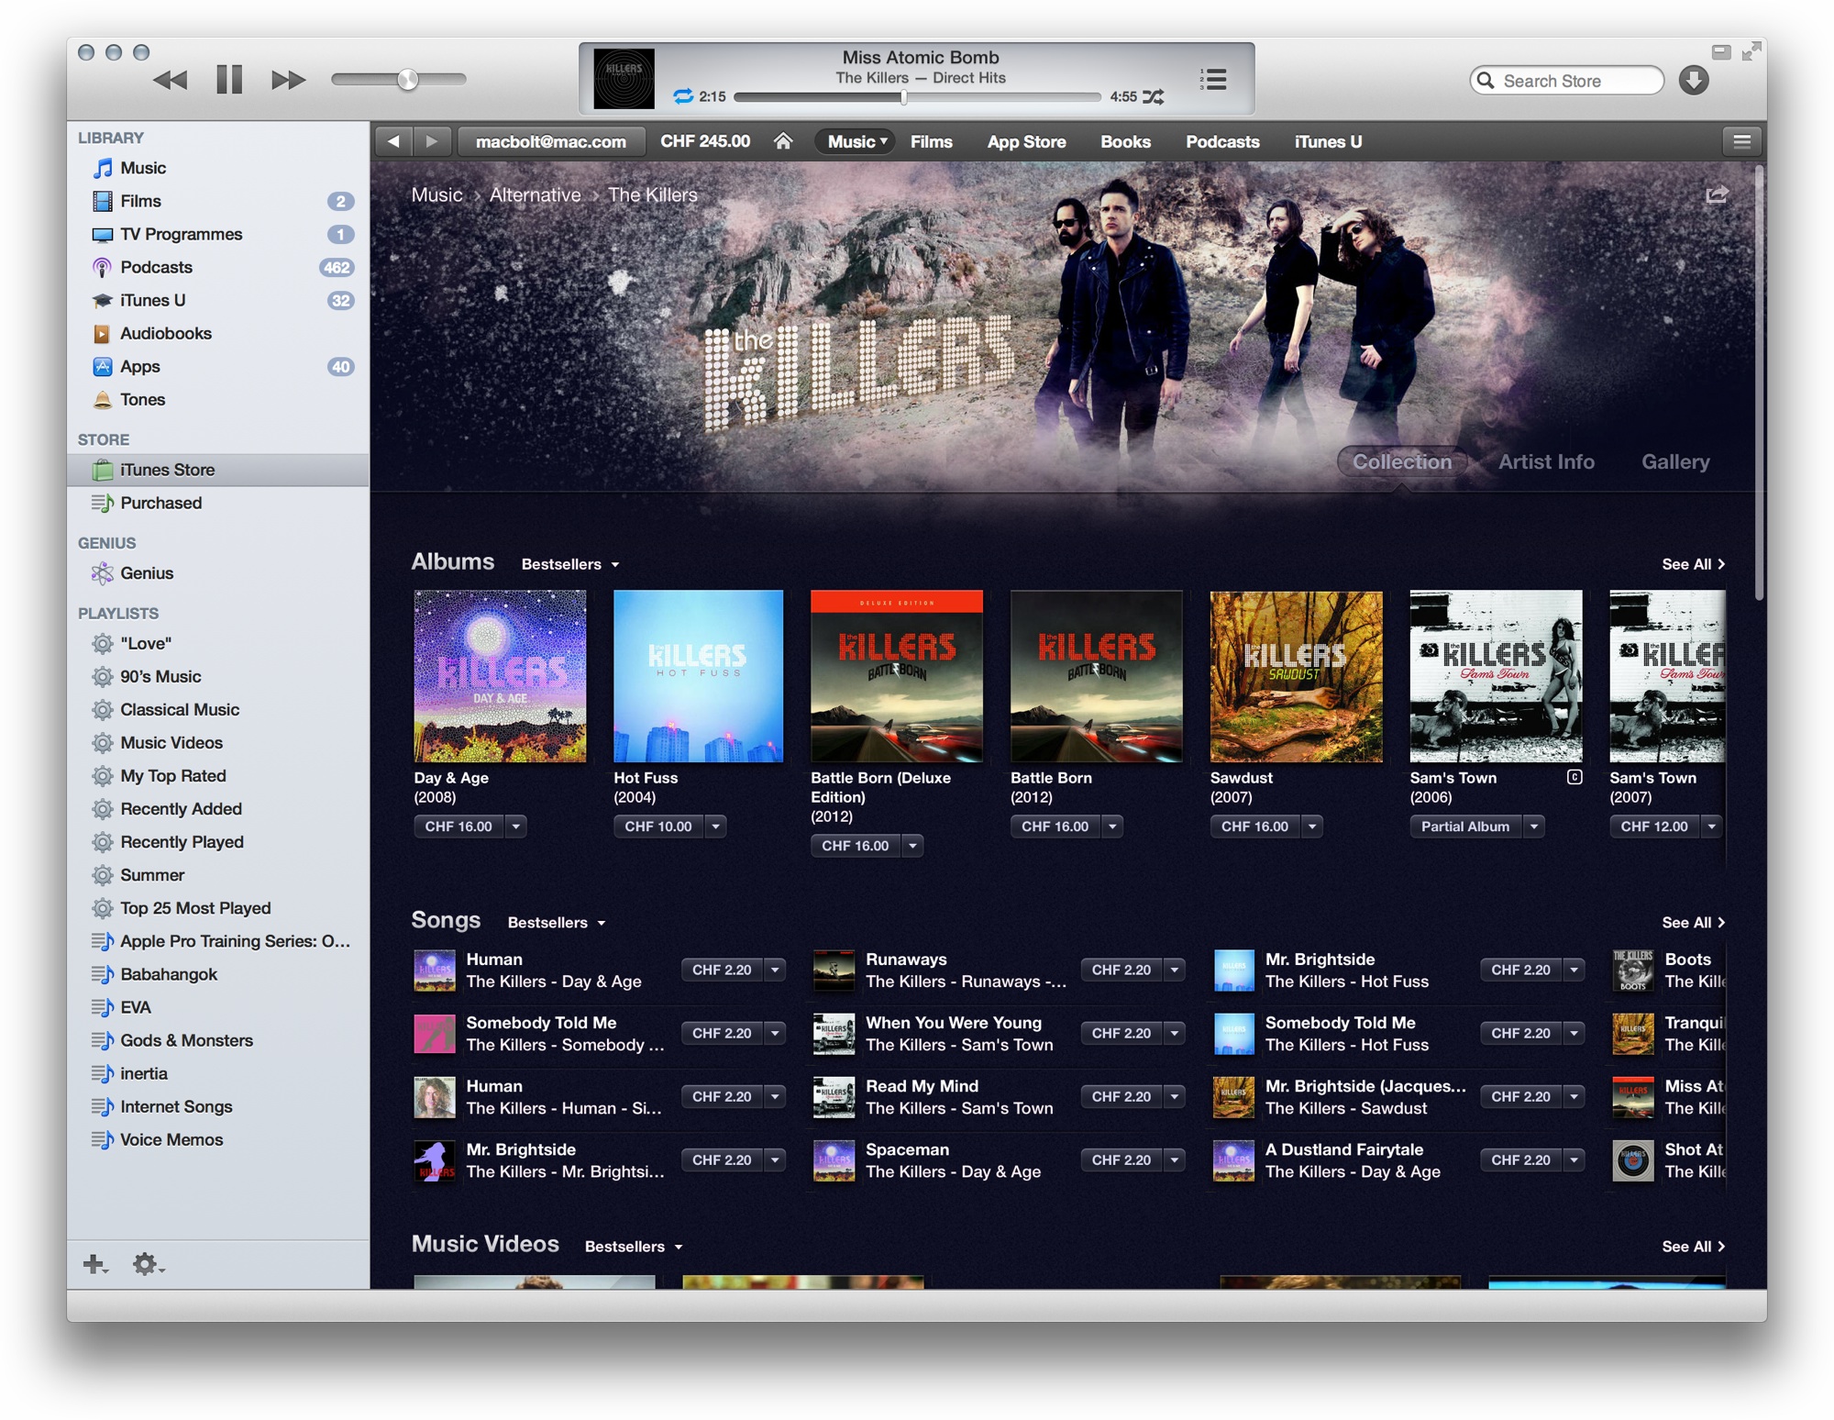
Task: Select the Collection tab
Action: 1402,461
